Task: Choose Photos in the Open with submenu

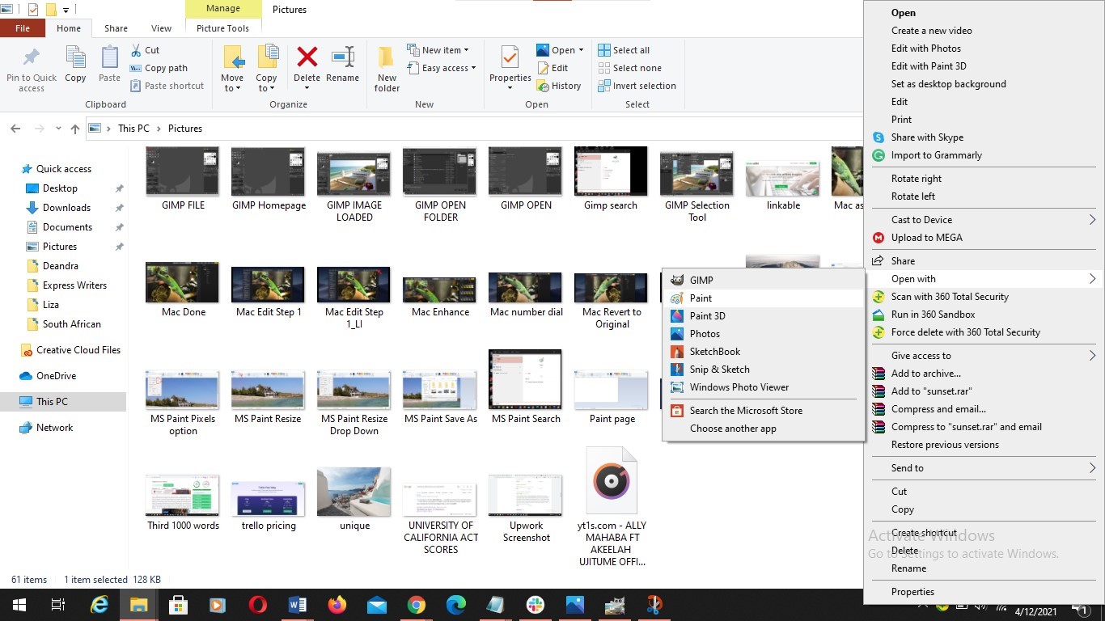Action: click(x=764, y=334)
